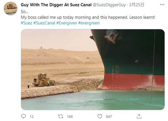Open the #Suez hashtag
The width and height of the screenshot is (168, 121).
[26, 23]
